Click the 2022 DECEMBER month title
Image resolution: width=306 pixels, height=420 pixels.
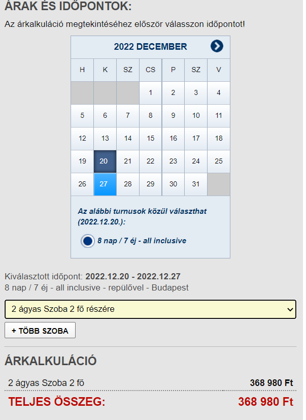click(150, 47)
